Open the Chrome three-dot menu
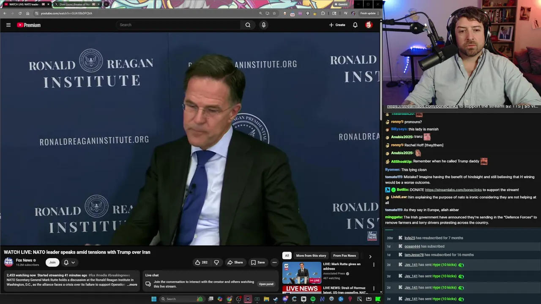Screen dimensions: 541x304 [378, 13]
